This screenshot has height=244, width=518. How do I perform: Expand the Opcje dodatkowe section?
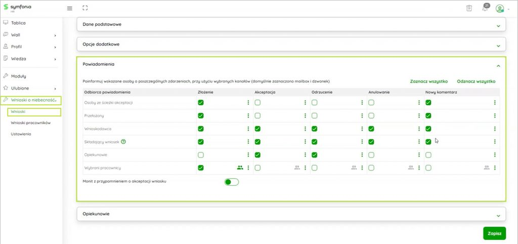(x=291, y=45)
